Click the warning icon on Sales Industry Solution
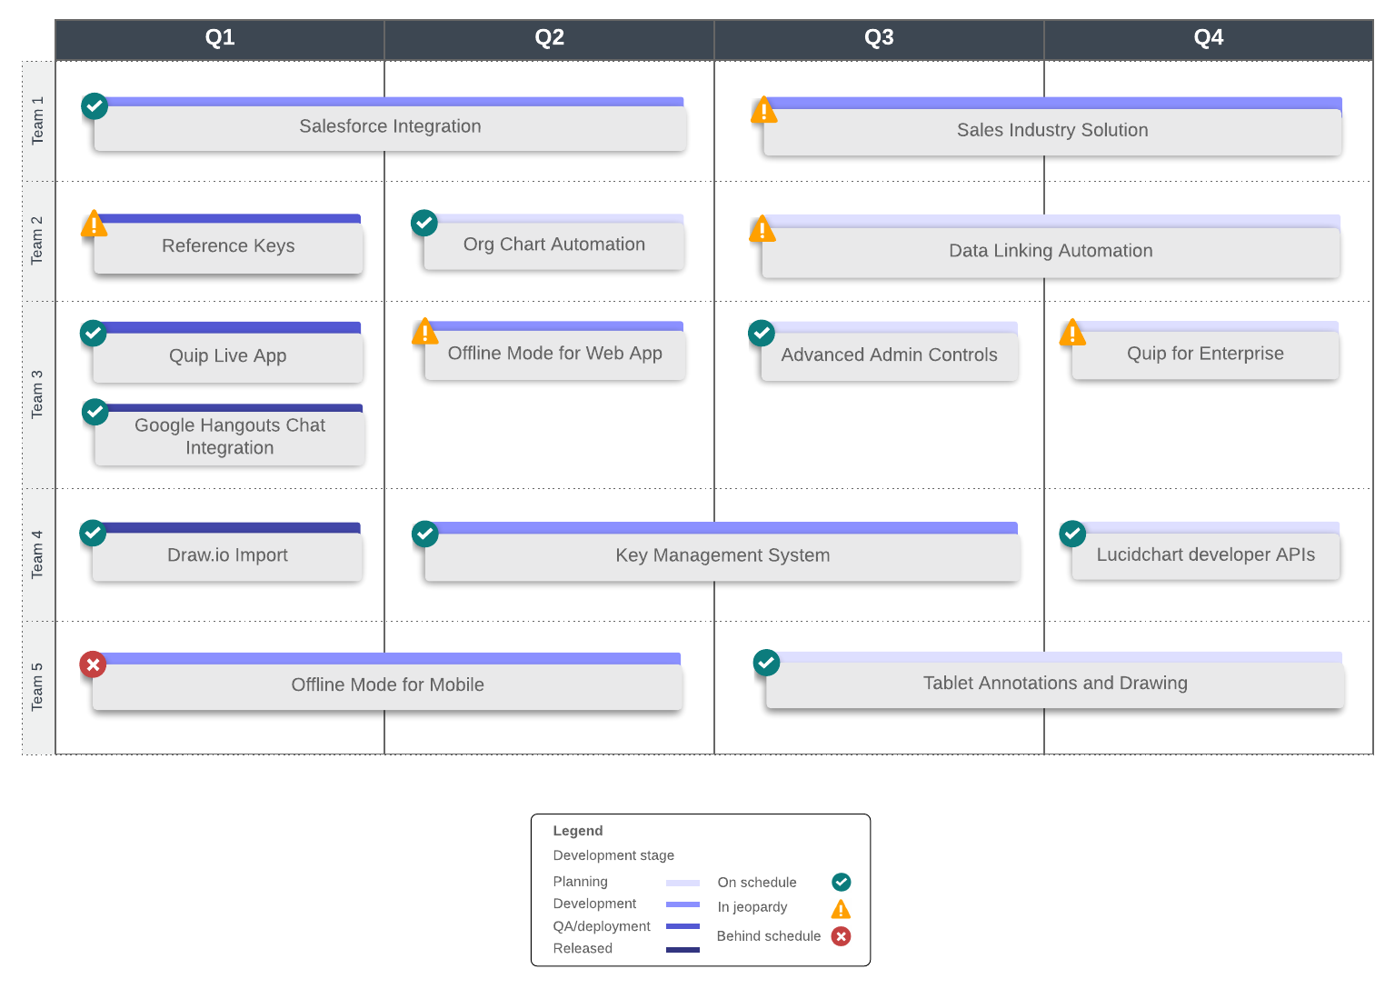Screen dimensions: 1395x989 click(x=764, y=111)
